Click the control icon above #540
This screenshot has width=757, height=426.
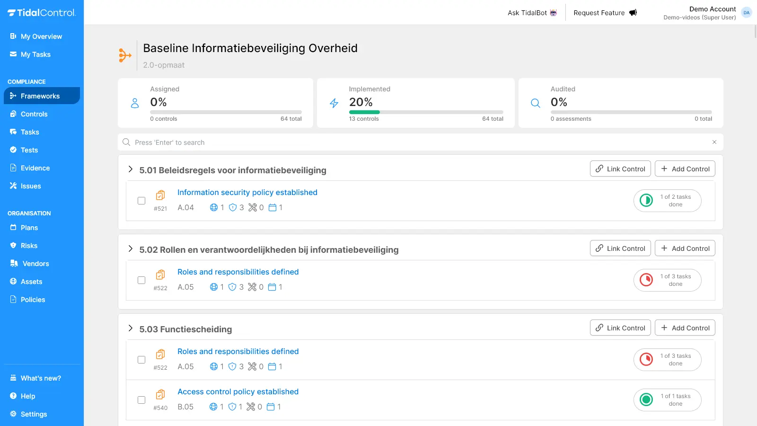coord(160,394)
